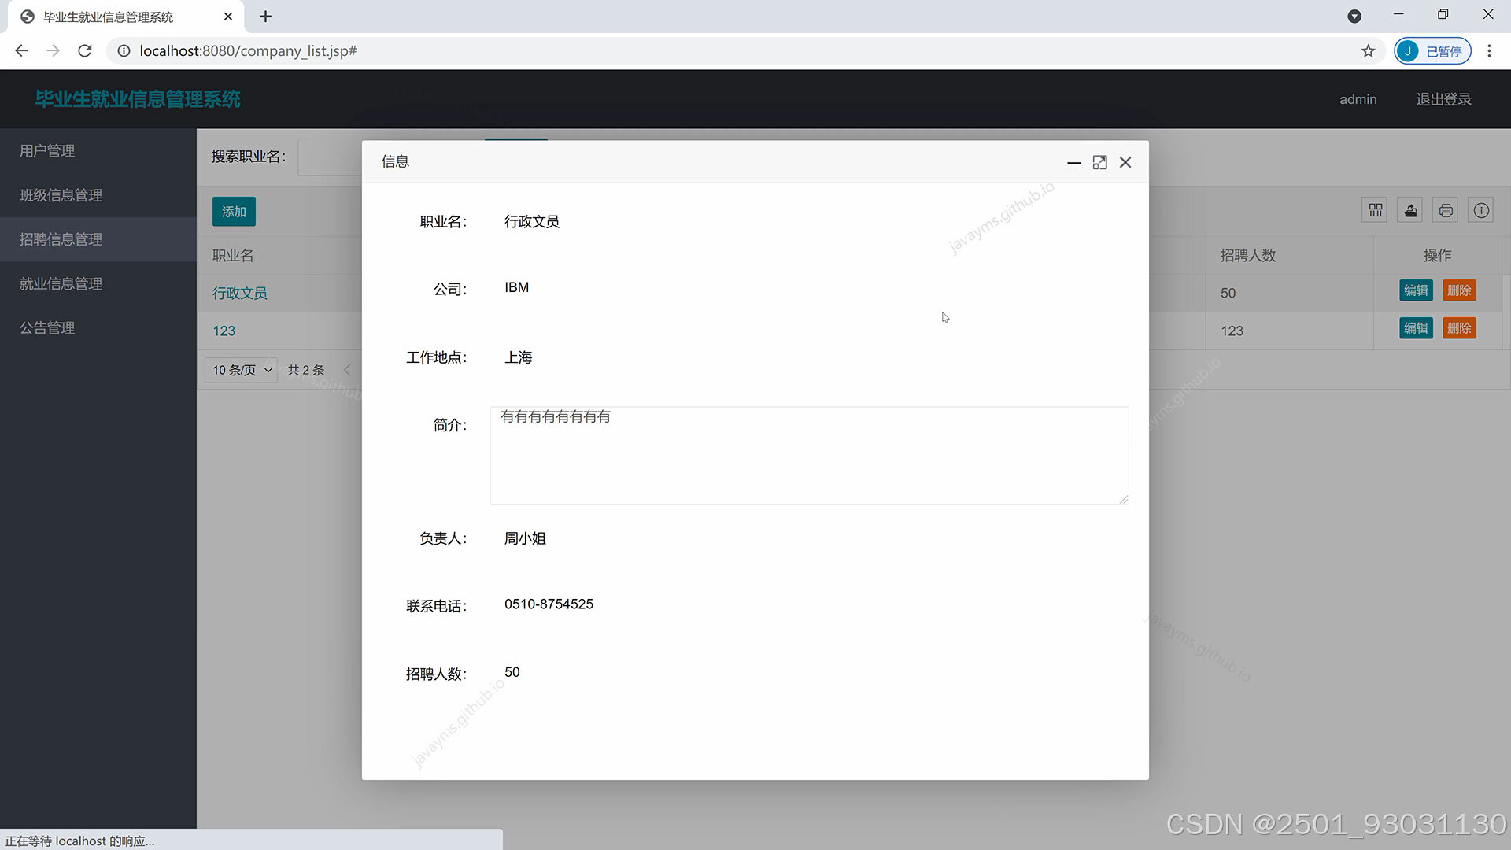This screenshot has height=850, width=1511.
Task: Click the admin user label
Action: [x=1358, y=99]
